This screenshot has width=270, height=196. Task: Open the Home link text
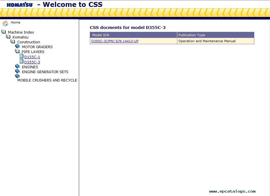pos(15,22)
